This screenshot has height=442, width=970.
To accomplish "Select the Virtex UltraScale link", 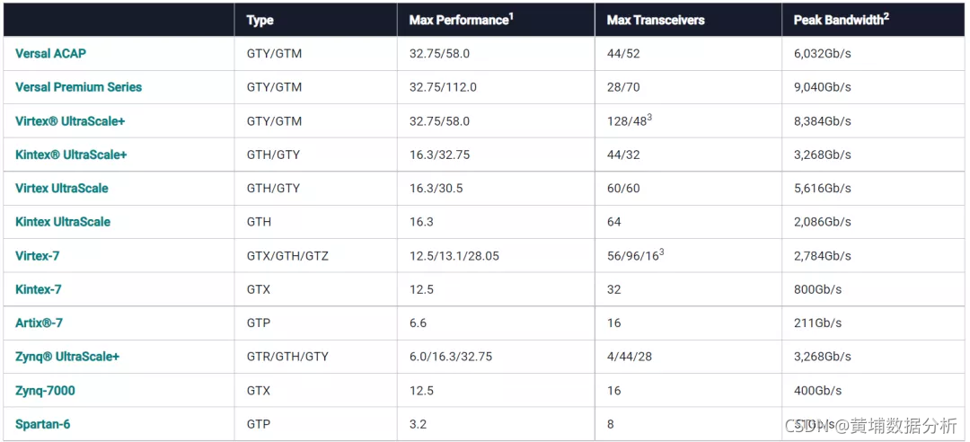I will [62, 188].
